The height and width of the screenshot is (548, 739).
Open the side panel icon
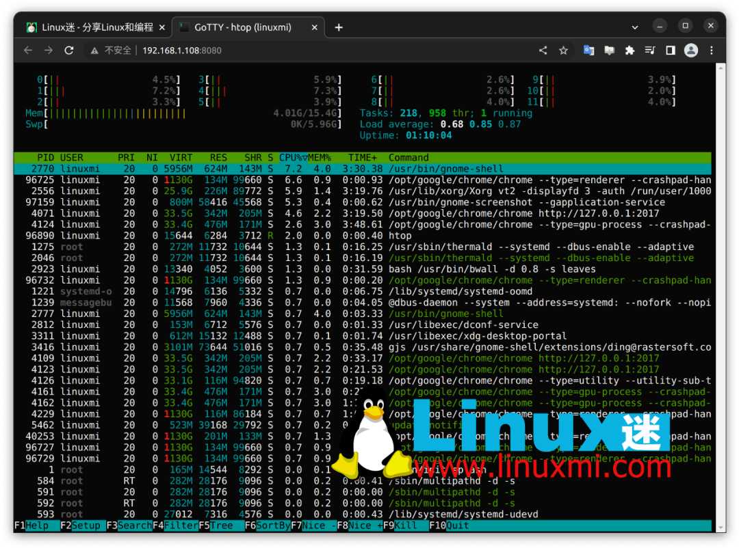coord(671,50)
